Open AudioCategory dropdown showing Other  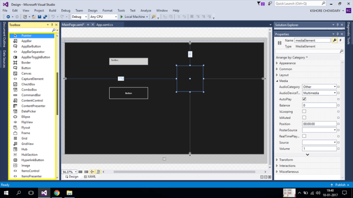[319, 87]
